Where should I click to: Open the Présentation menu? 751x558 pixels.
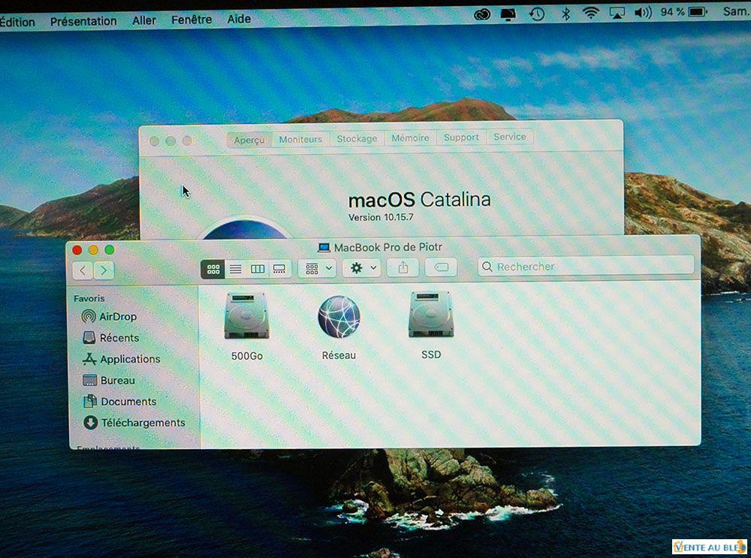[x=83, y=21]
